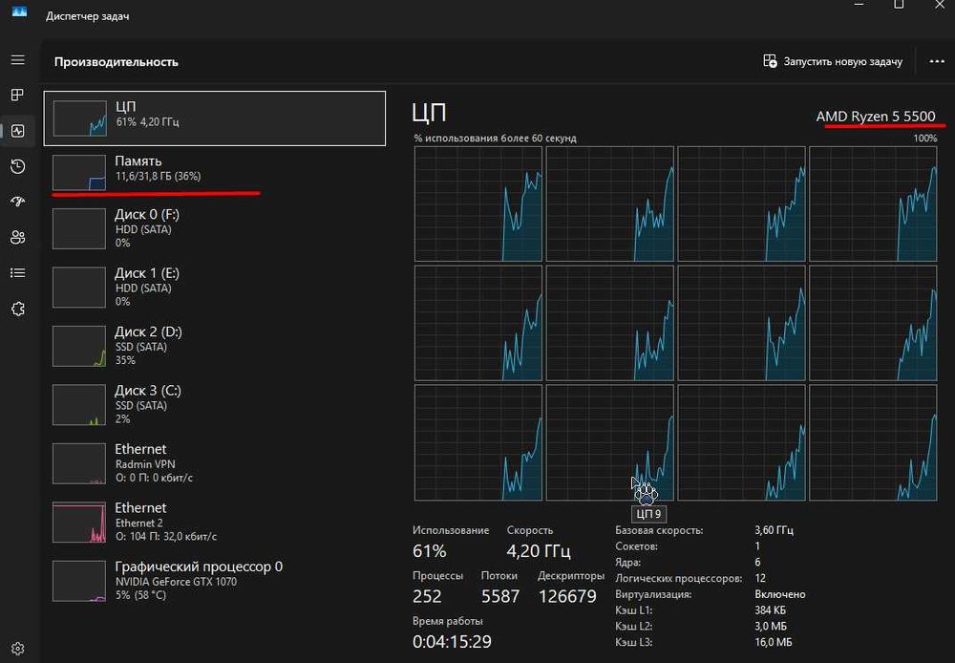Click the GPU 0 mini graph thumbnail
955x663 pixels.
coord(79,581)
